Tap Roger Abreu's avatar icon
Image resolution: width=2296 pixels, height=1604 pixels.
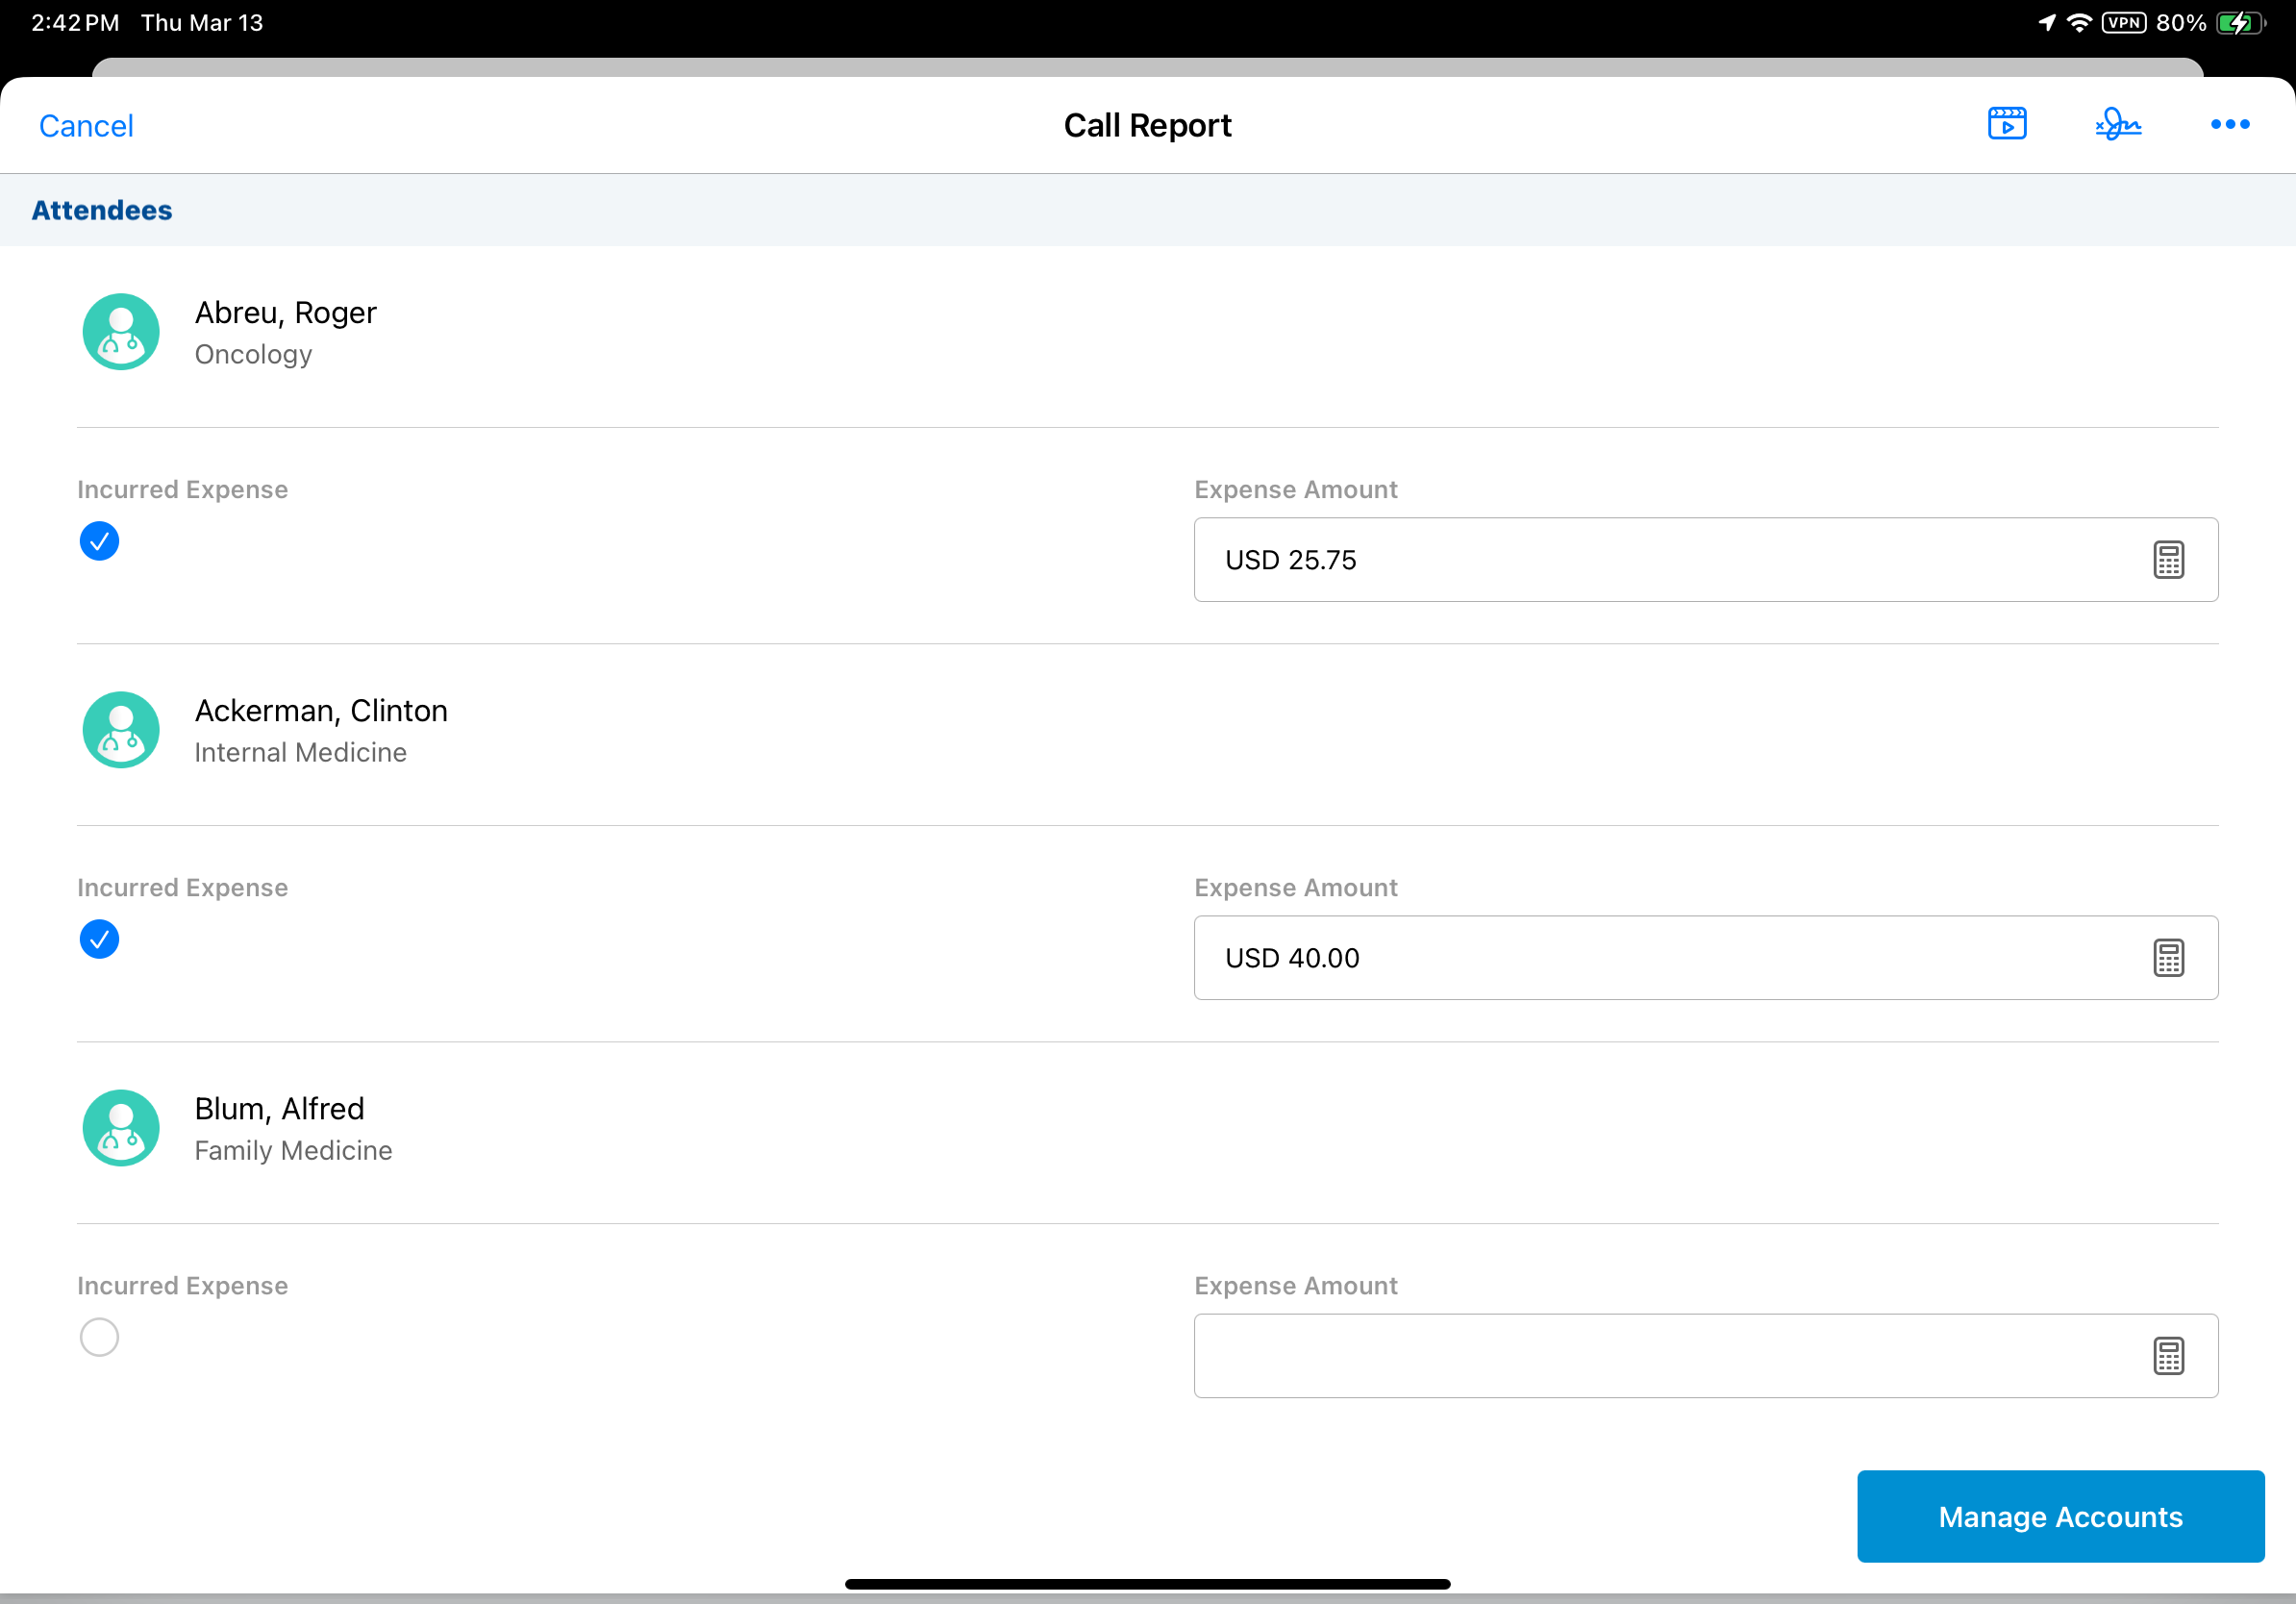click(121, 332)
